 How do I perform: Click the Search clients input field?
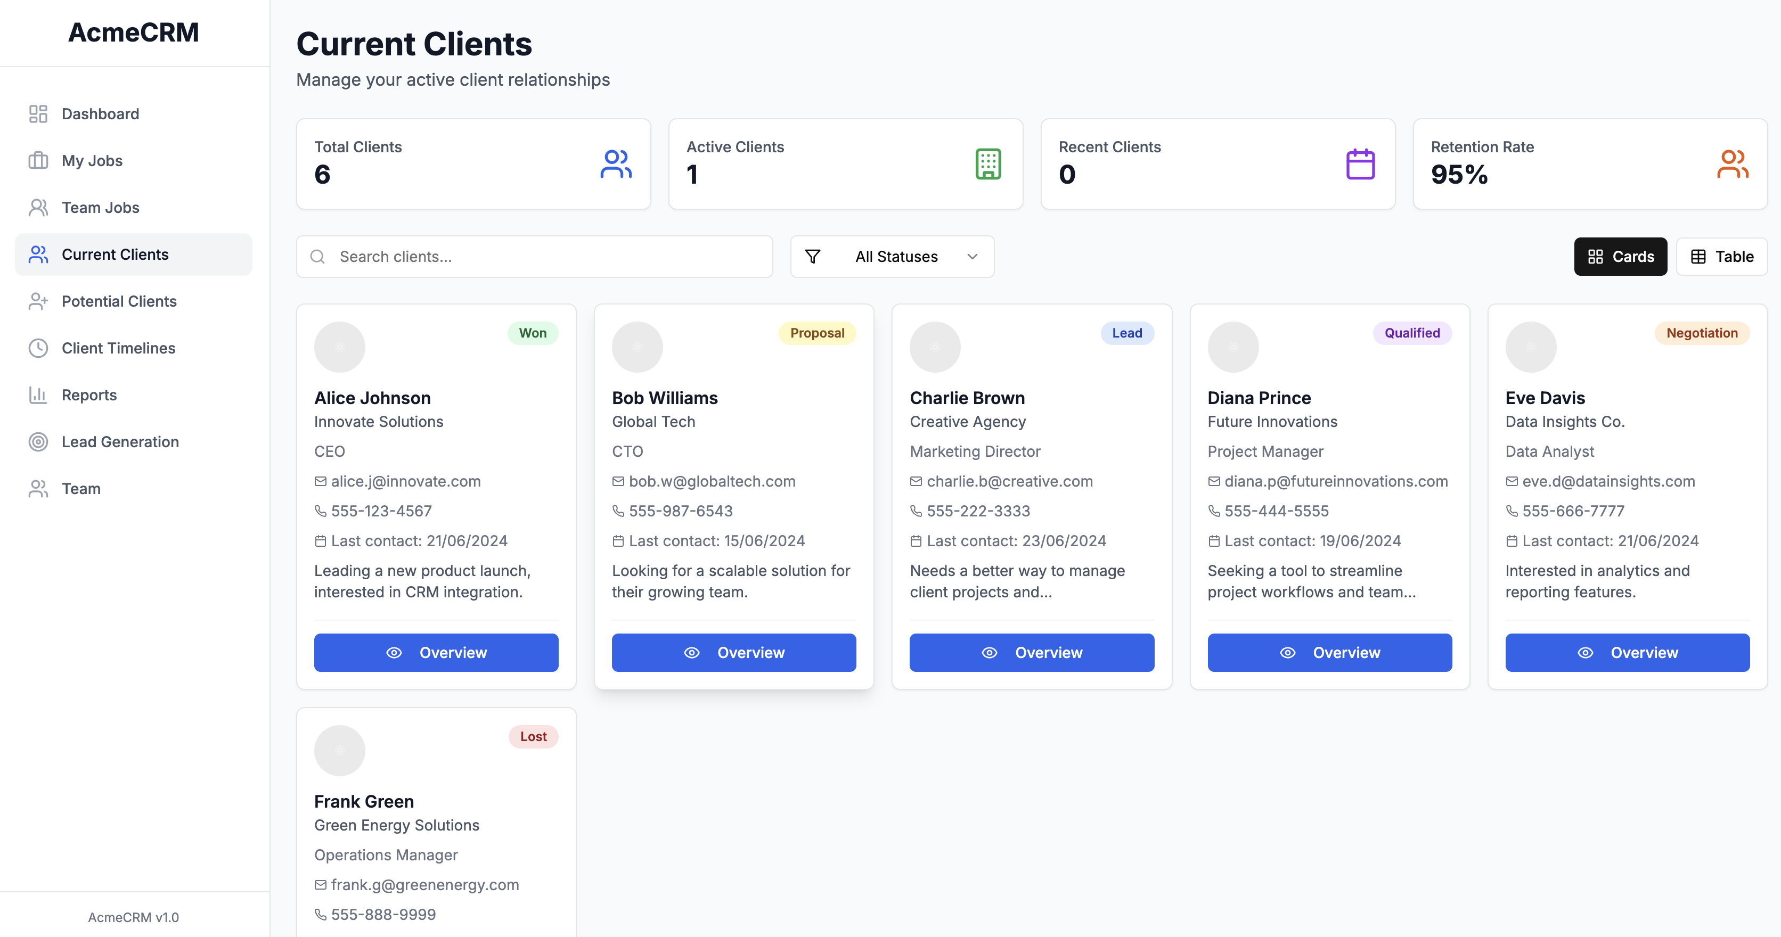[534, 257]
